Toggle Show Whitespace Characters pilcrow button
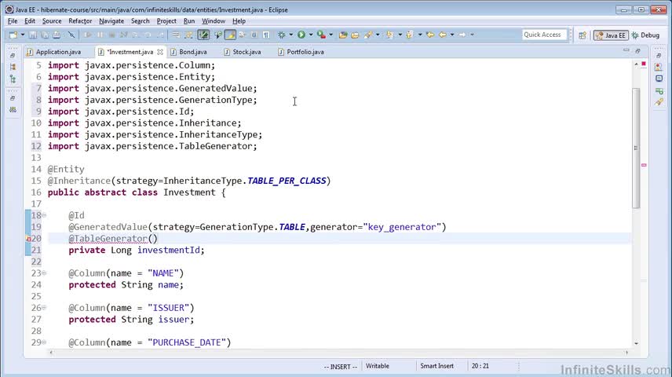The image size is (672, 377). coord(266,35)
